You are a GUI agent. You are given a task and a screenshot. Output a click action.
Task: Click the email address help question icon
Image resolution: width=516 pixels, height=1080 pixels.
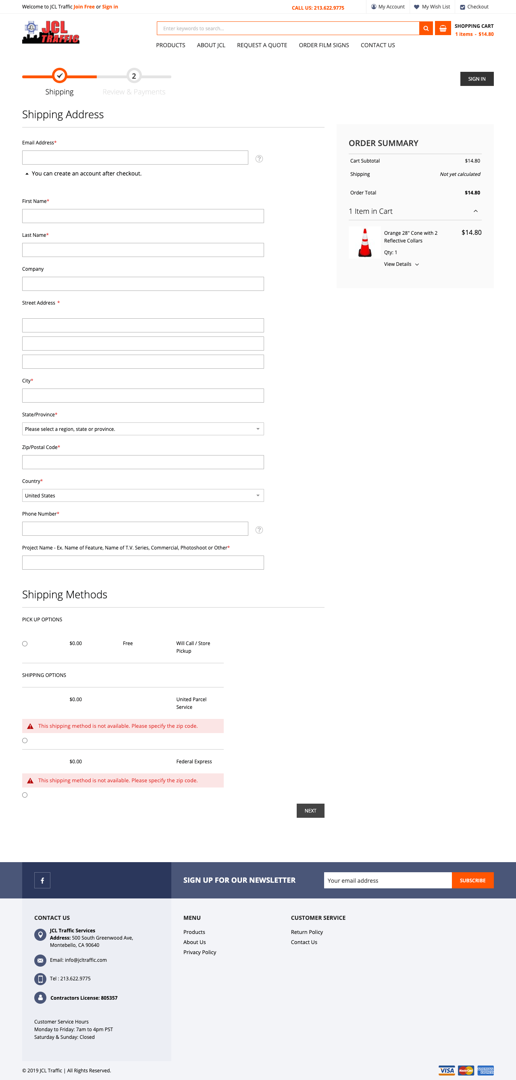[x=259, y=159]
